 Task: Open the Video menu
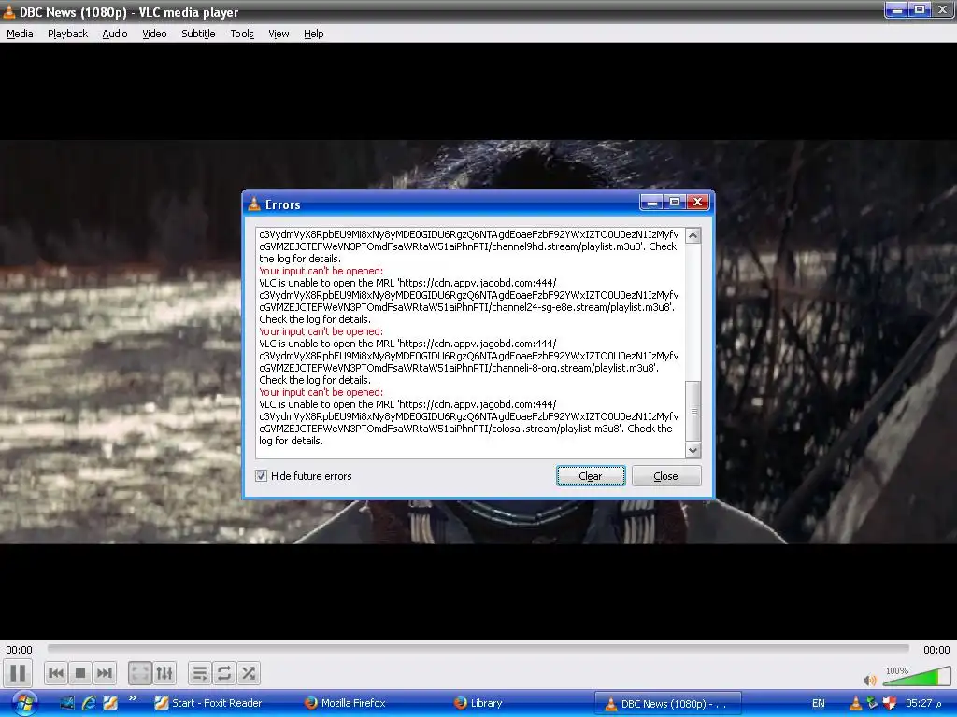154,34
